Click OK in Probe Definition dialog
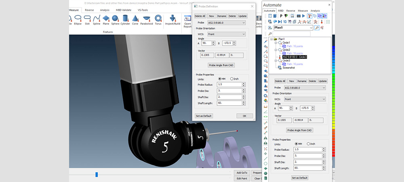Image resolution: width=404 pixels, height=182 pixels. (244, 116)
